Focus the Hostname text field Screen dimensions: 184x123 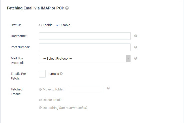pyautogui.click(x=85, y=36)
